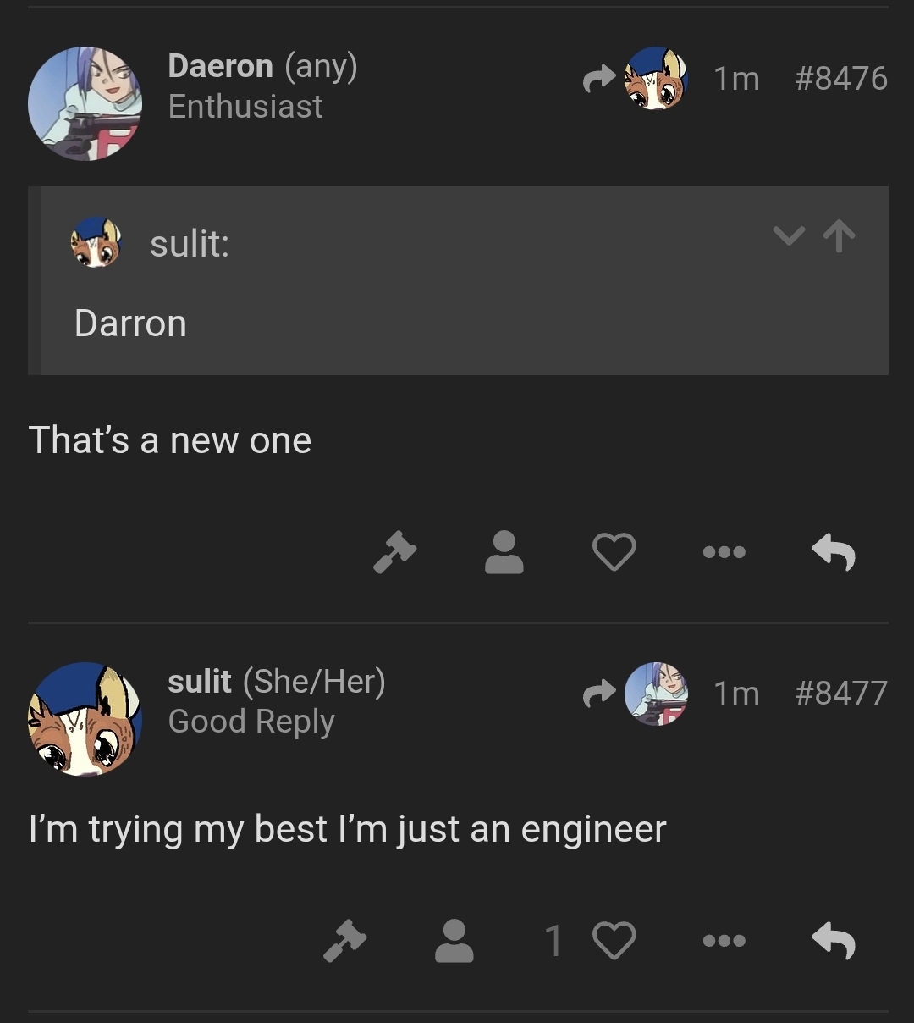Open post number #8476 link

841,79
